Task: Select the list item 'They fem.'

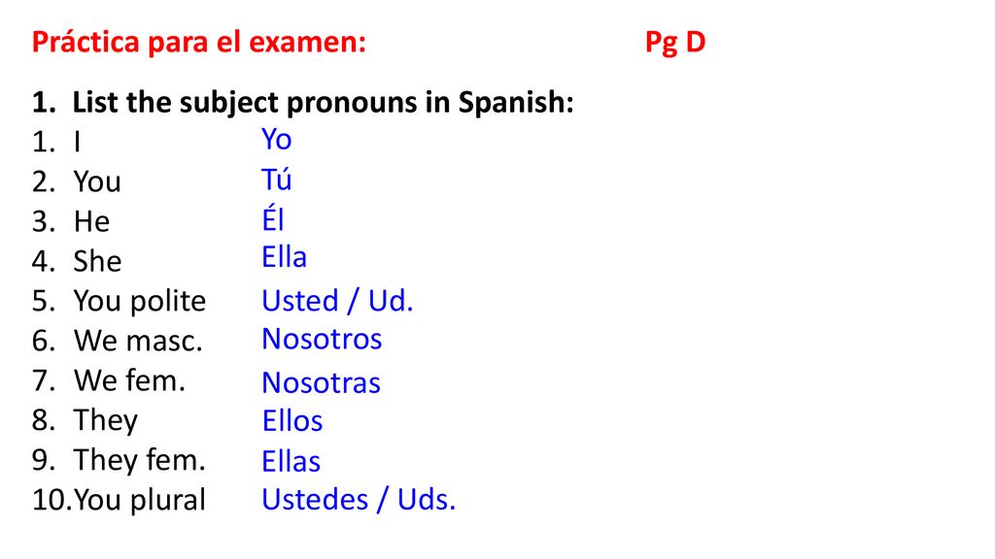Action: click(140, 461)
